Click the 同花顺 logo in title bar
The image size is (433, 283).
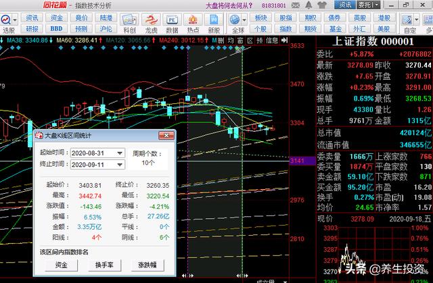(55, 5)
